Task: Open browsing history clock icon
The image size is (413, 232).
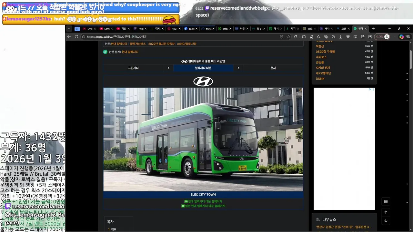Action: [333, 37]
